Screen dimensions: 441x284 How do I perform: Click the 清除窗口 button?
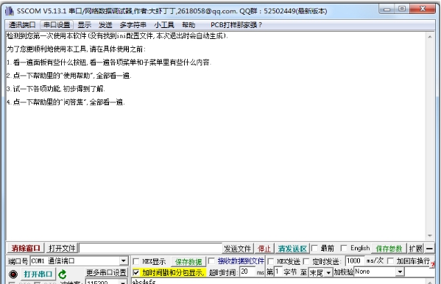pyautogui.click(x=25, y=248)
